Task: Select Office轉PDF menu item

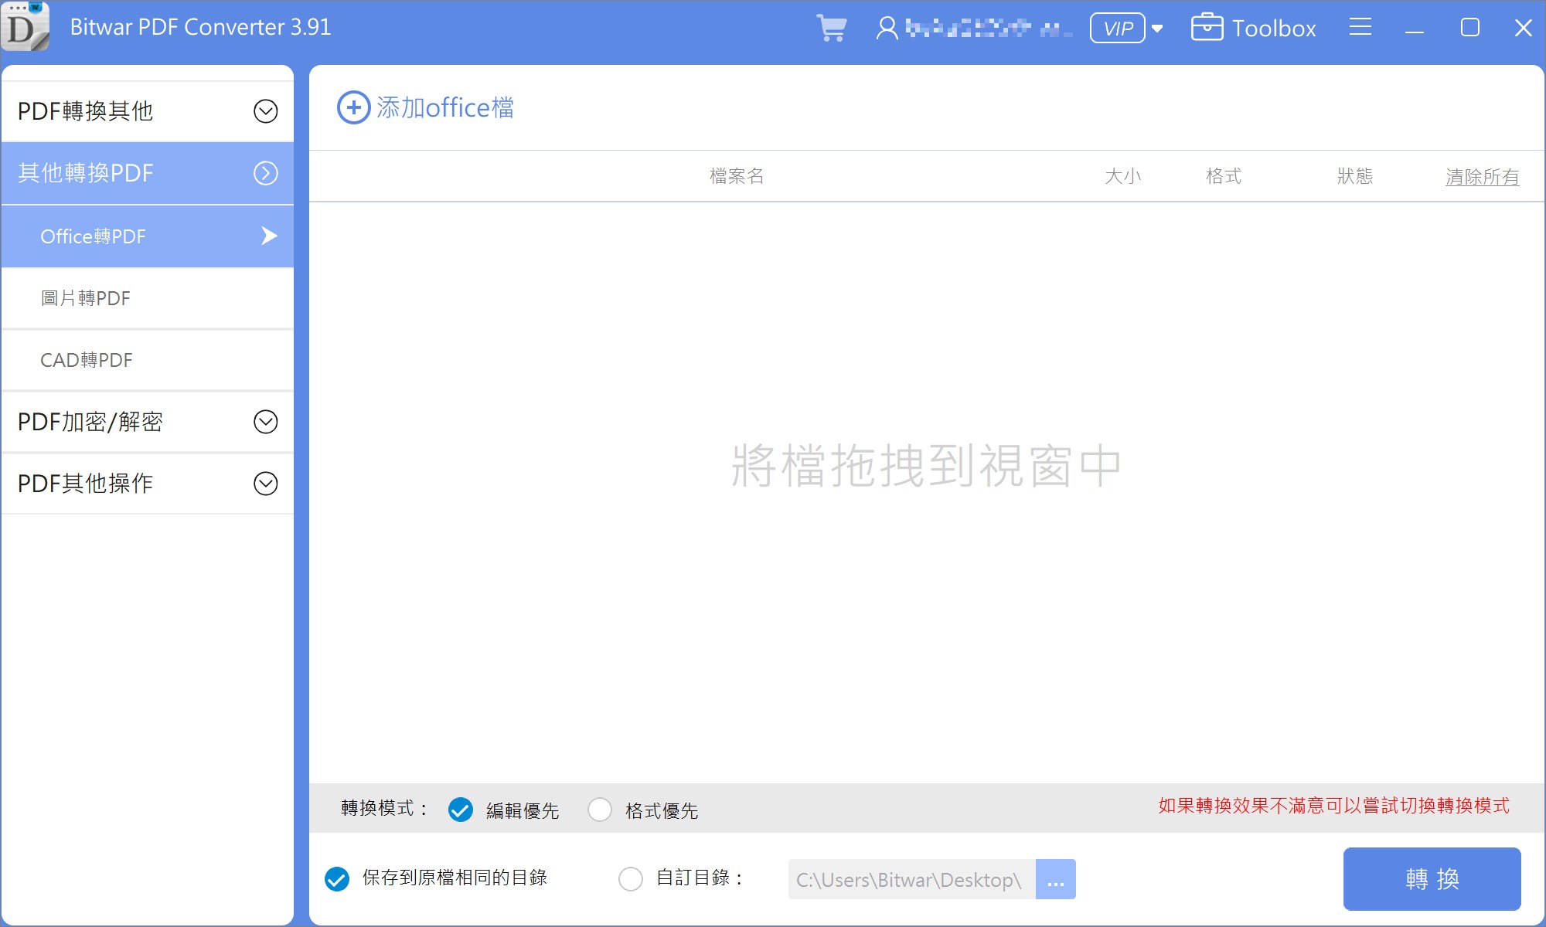Action: point(149,236)
